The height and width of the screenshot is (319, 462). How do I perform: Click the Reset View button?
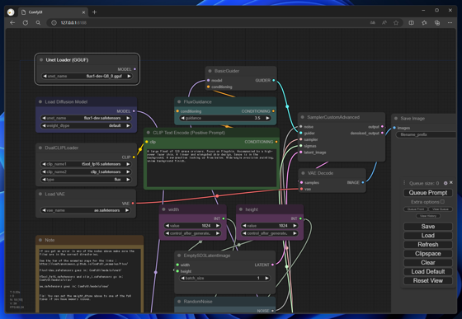[x=428, y=281]
